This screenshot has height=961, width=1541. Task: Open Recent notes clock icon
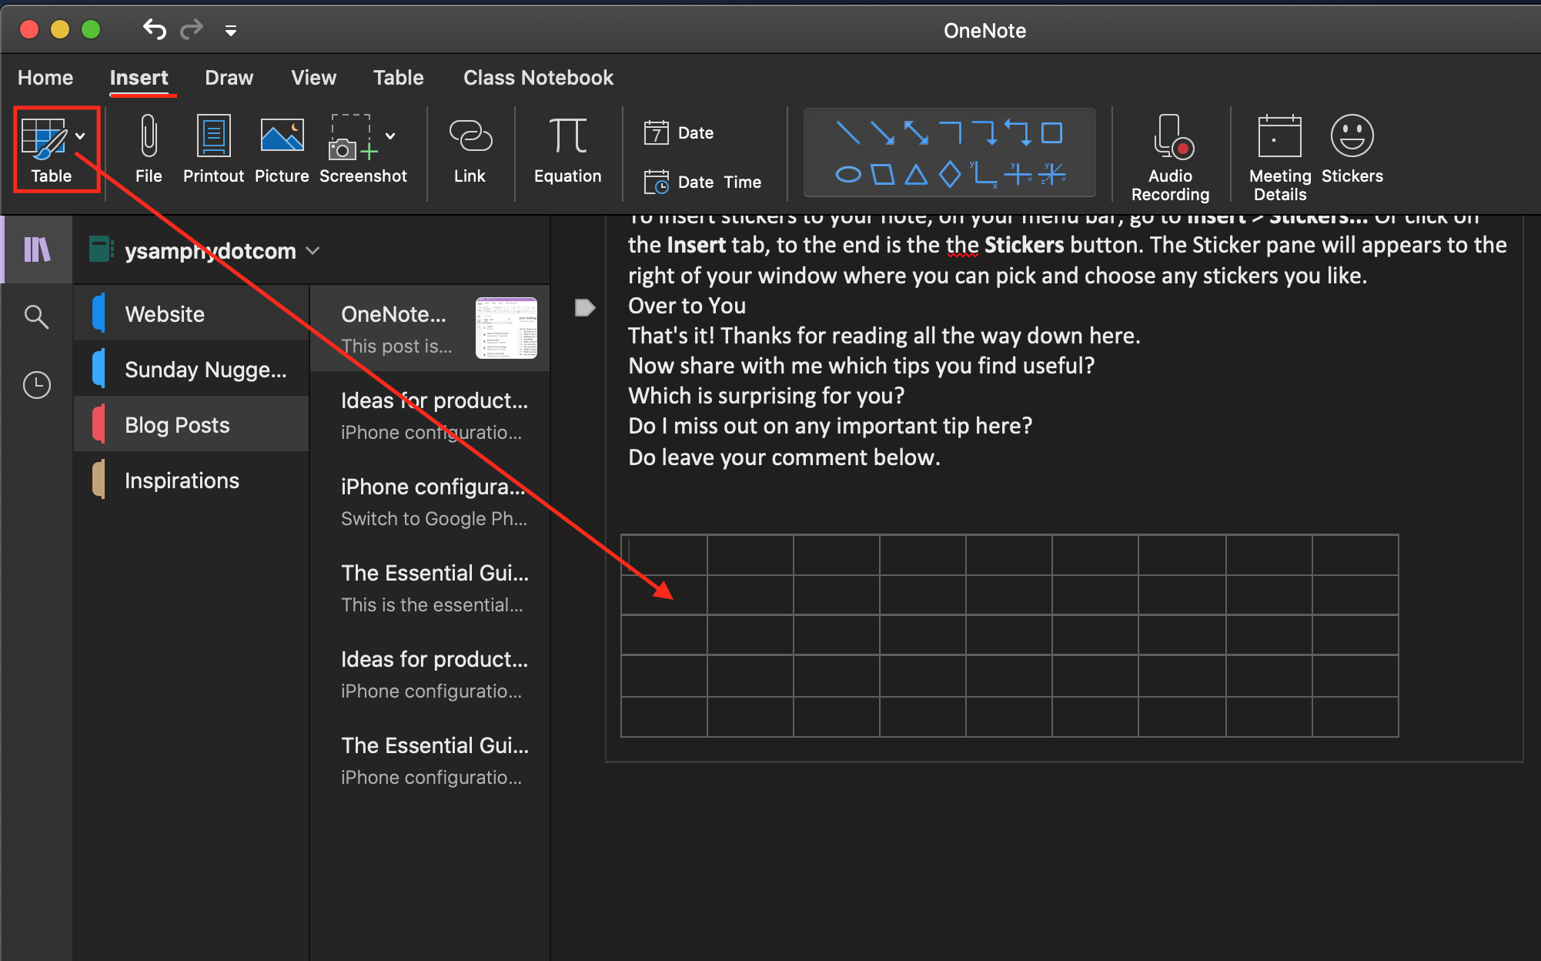36,384
